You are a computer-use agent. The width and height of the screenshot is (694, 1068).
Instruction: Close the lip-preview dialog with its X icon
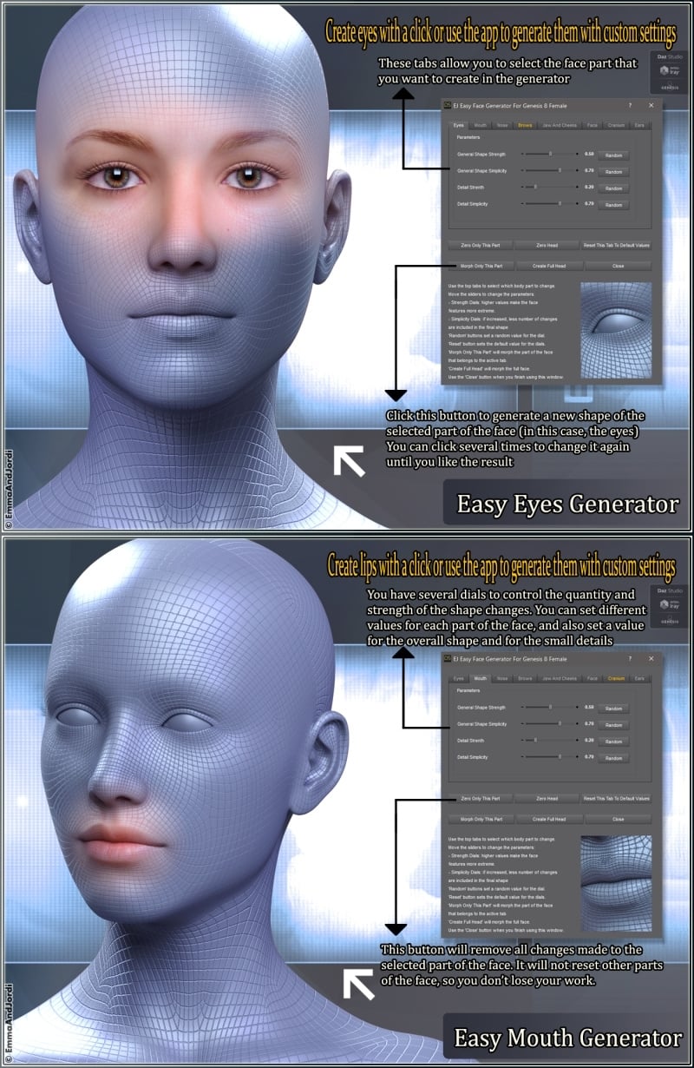tap(651, 657)
